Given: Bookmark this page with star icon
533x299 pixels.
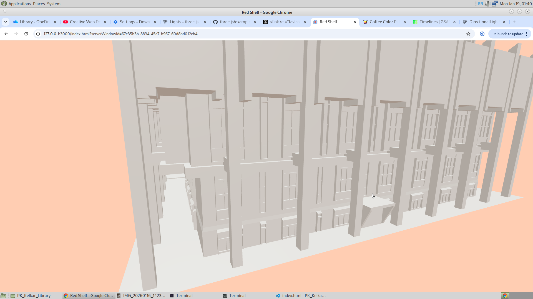Looking at the screenshot, I should click(x=468, y=34).
